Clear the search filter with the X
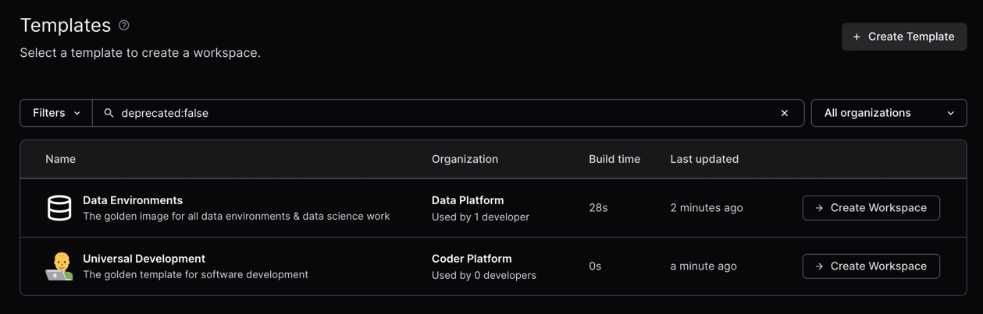This screenshot has height=314, width=983. click(x=785, y=113)
